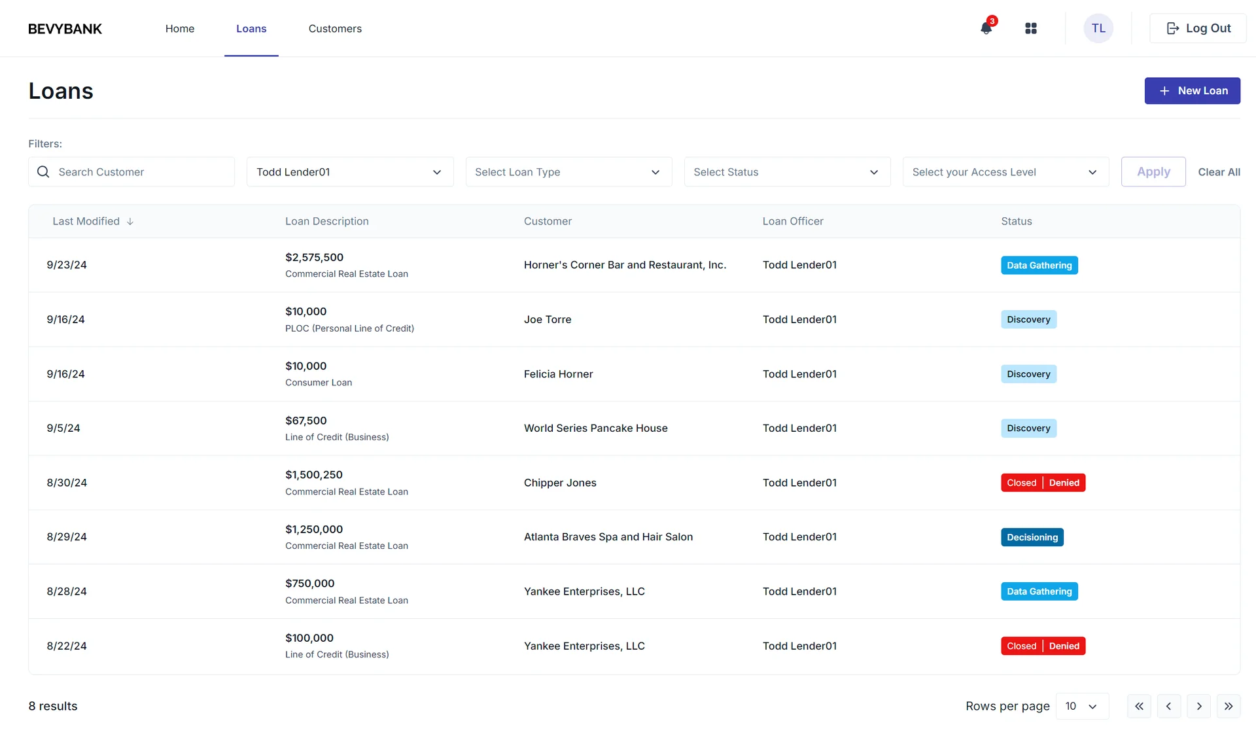The height and width of the screenshot is (734, 1256).
Task: Jump to the first page of results
Action: (x=1139, y=706)
